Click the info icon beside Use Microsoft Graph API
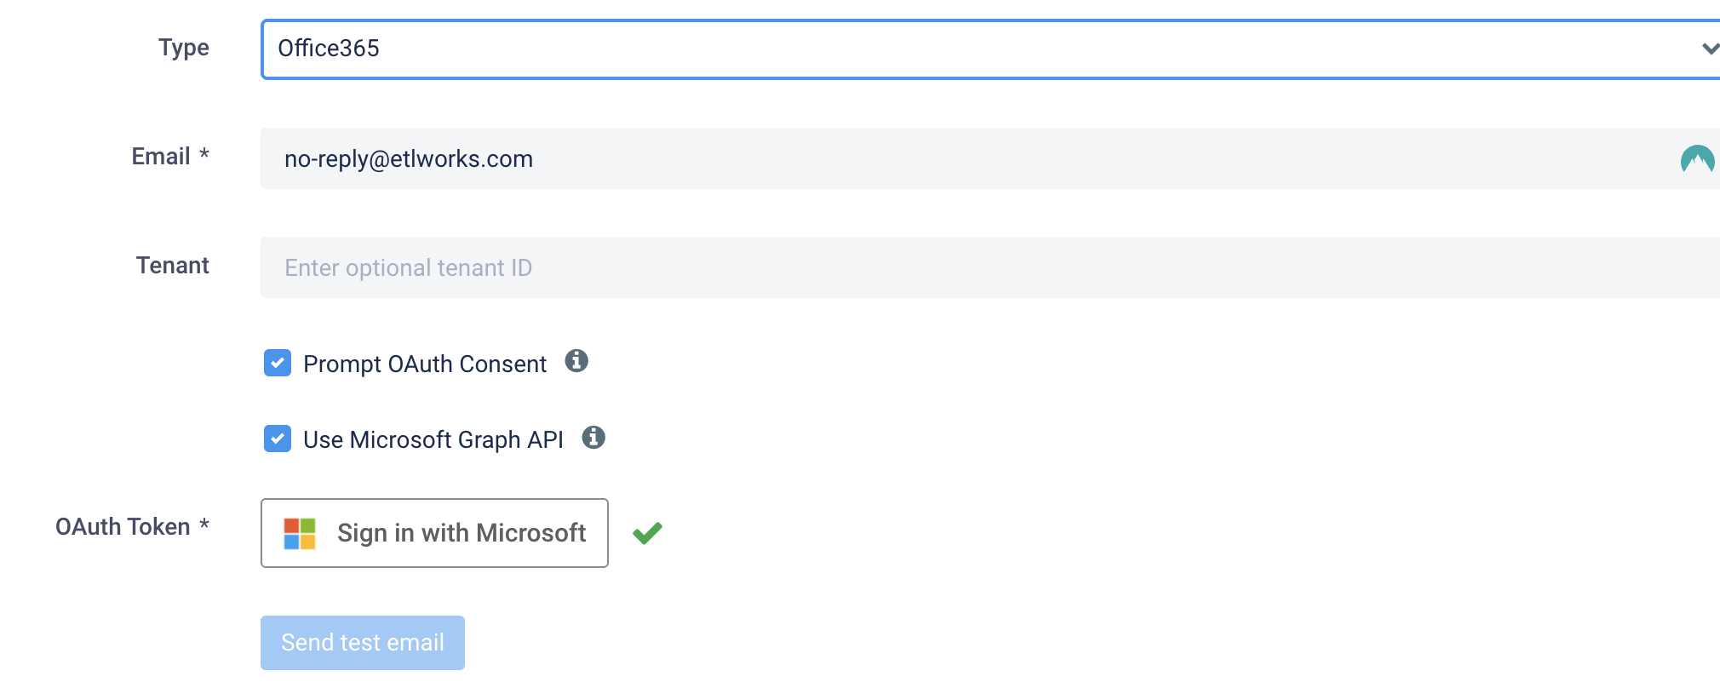1720x688 pixels. pos(593,438)
